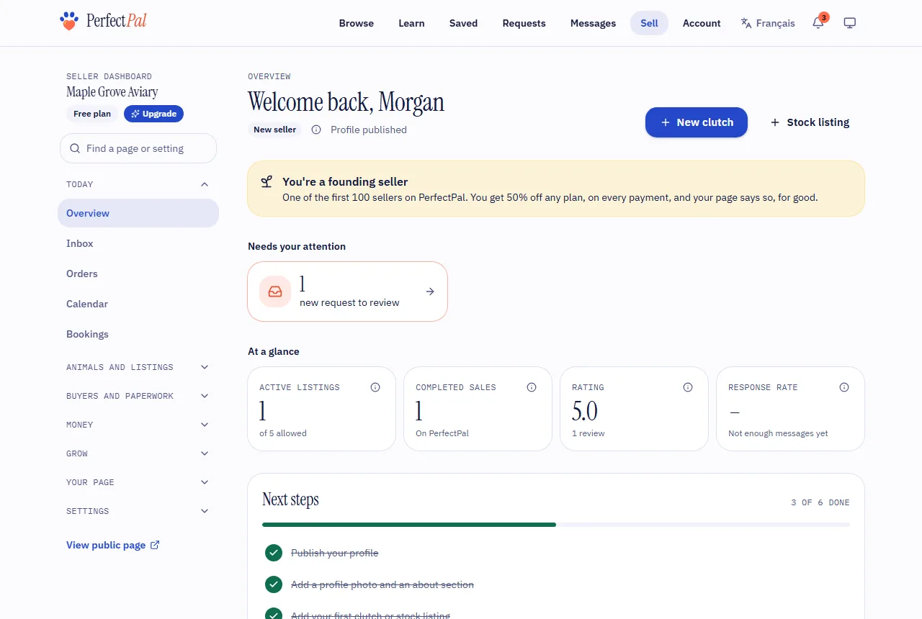Click sprout icon in founding seller banner

click(267, 181)
